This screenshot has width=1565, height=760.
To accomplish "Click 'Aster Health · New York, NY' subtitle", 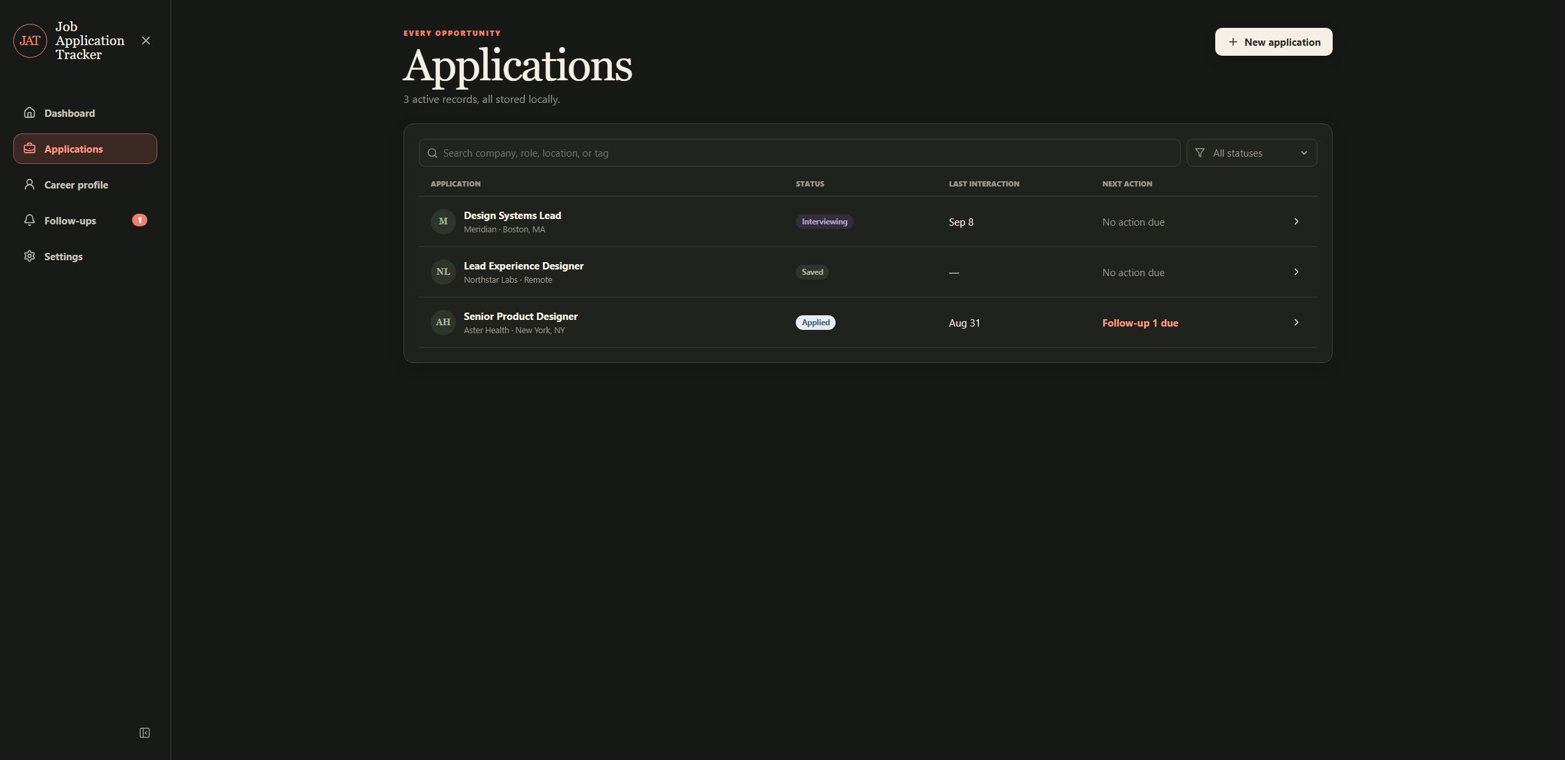I will 514,330.
